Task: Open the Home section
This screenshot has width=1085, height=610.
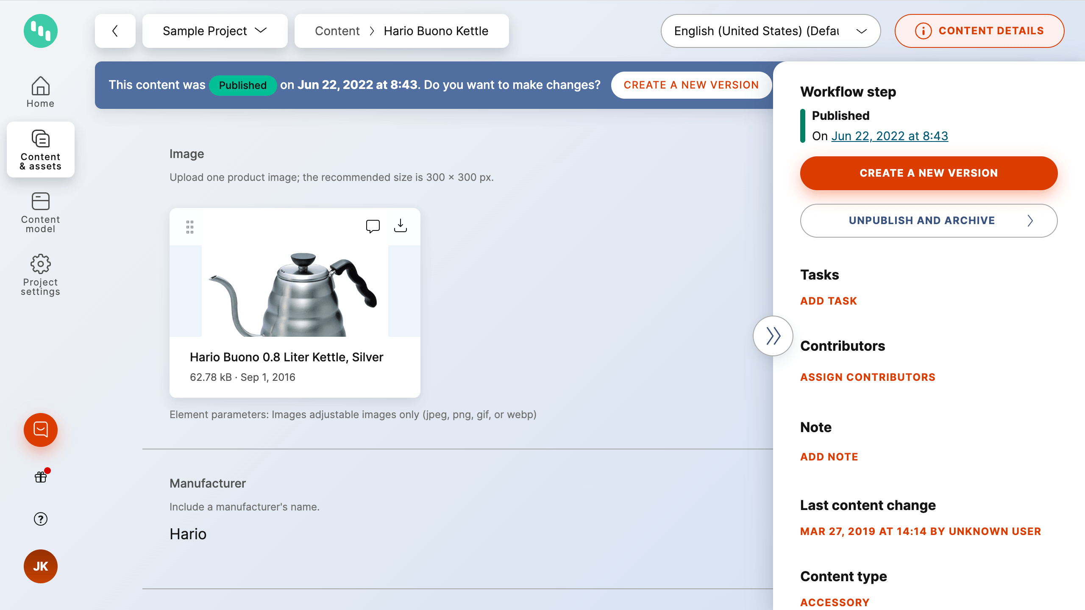Action: tap(40, 92)
